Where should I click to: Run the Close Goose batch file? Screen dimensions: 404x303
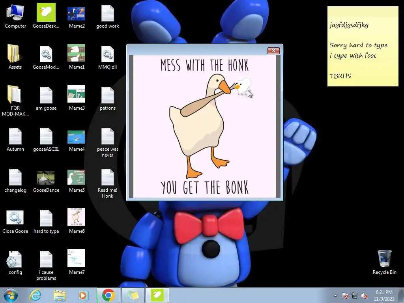click(15, 221)
